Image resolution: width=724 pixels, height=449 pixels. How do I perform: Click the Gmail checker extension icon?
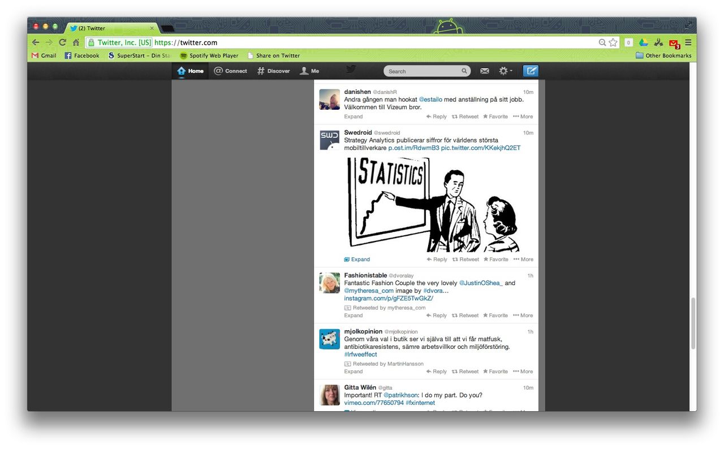point(674,43)
